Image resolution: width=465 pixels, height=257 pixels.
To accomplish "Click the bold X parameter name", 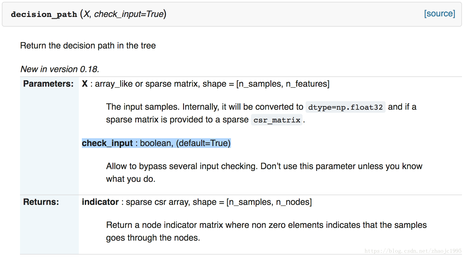I will 85,84.
